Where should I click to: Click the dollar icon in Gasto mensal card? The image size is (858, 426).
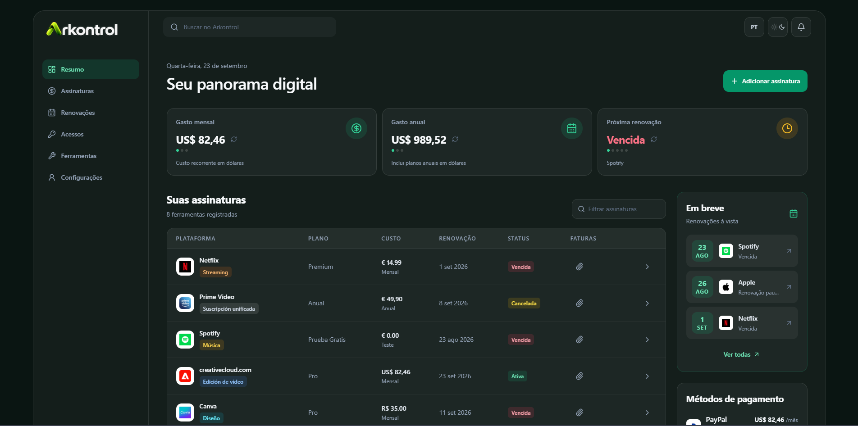click(x=356, y=128)
